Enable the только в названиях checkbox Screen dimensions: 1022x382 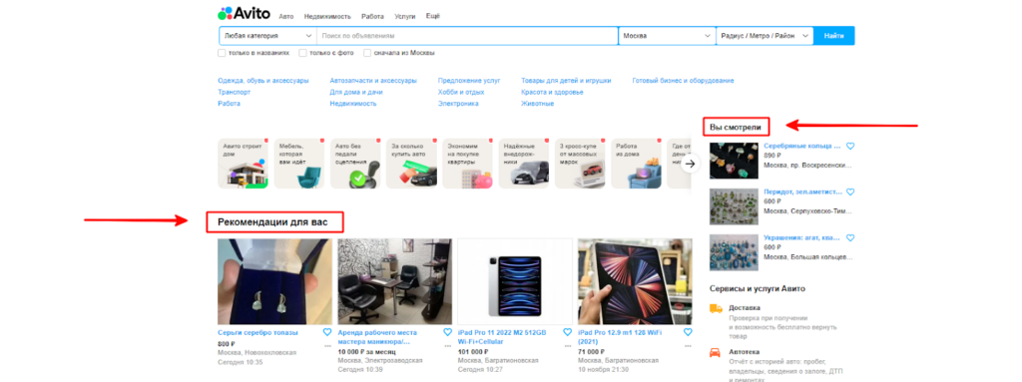click(x=222, y=53)
